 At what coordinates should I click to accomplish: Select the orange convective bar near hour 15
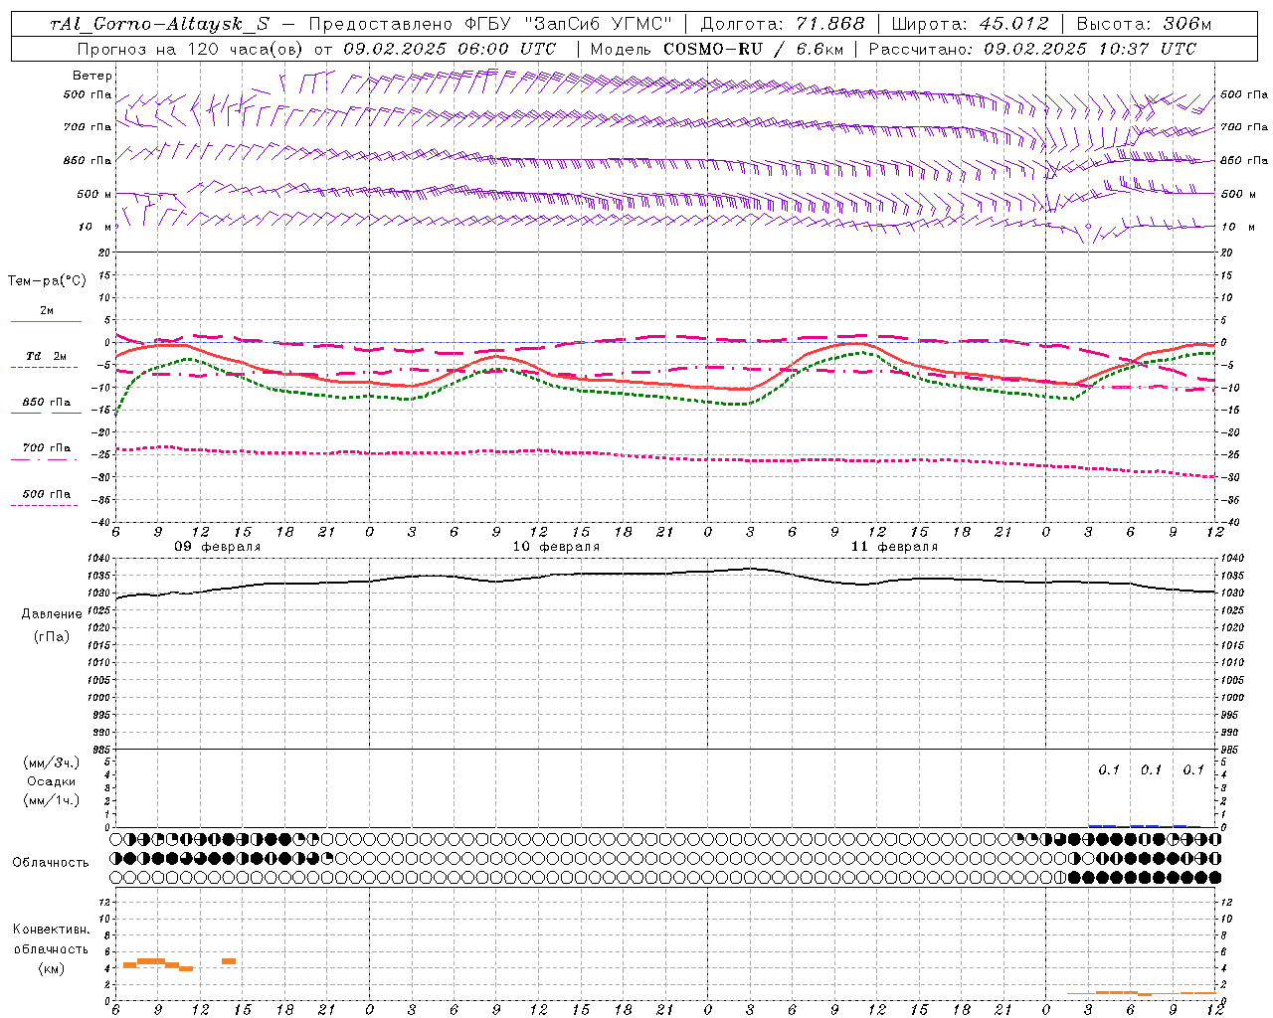coord(229,961)
